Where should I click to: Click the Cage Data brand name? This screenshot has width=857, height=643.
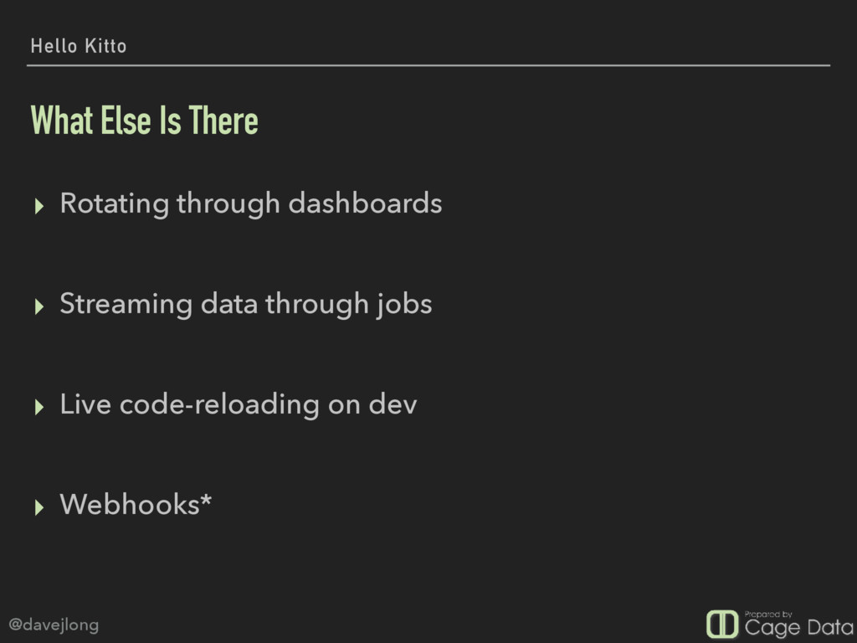[x=798, y=628]
